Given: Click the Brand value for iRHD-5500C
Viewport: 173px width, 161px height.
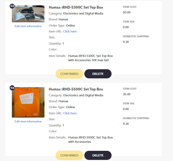Looking at the screenshot, I should pyautogui.click(x=63, y=101).
